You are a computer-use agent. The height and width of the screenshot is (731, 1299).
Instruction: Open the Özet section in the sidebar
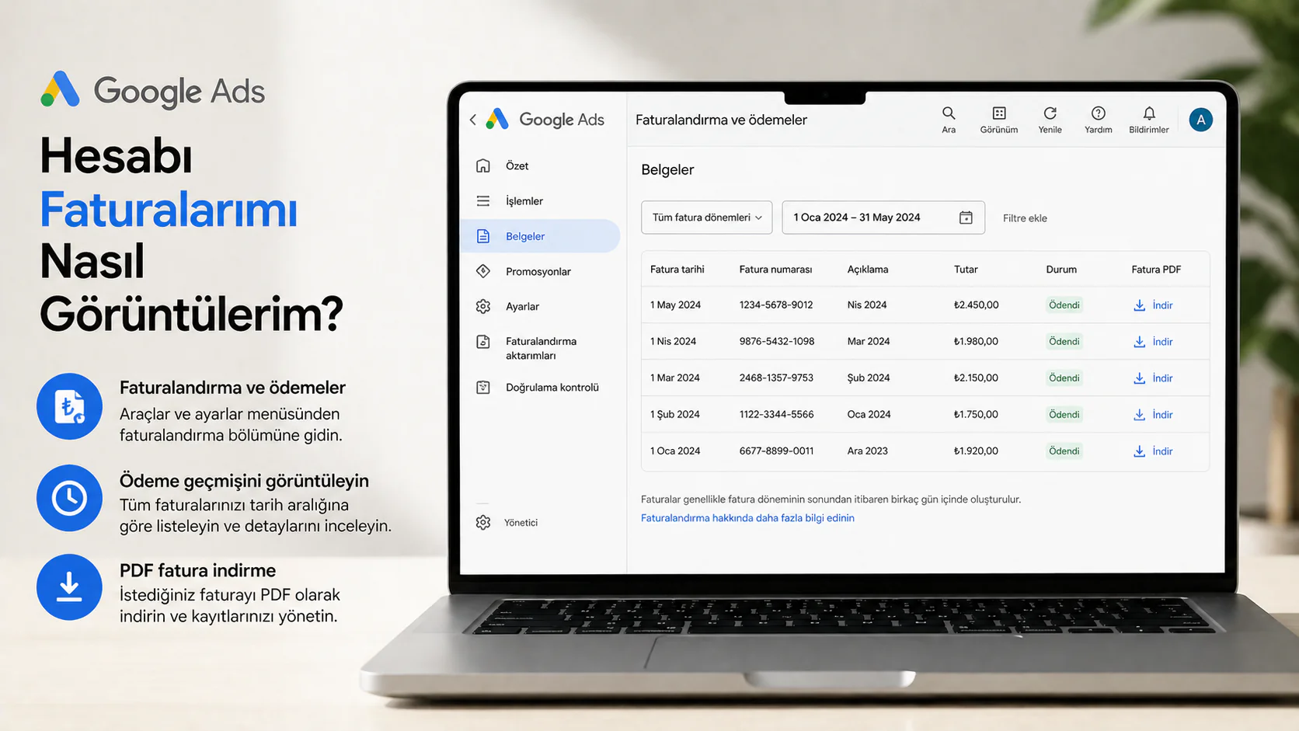coord(516,165)
